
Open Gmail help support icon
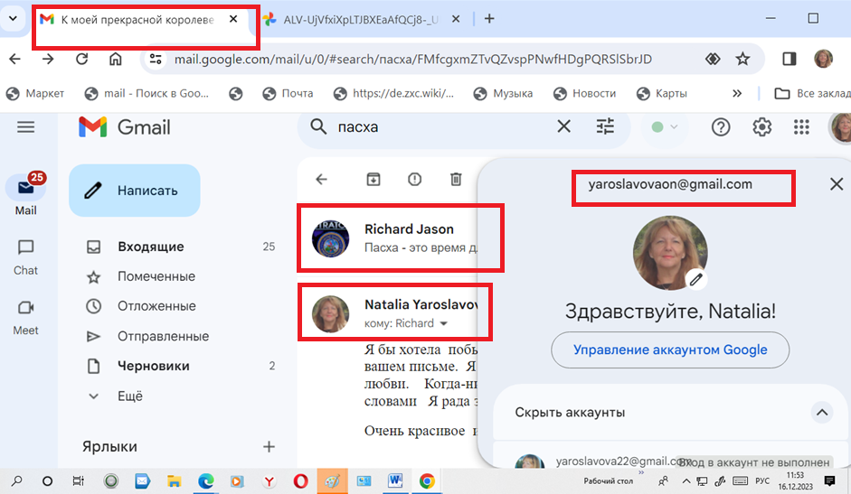[x=720, y=127]
